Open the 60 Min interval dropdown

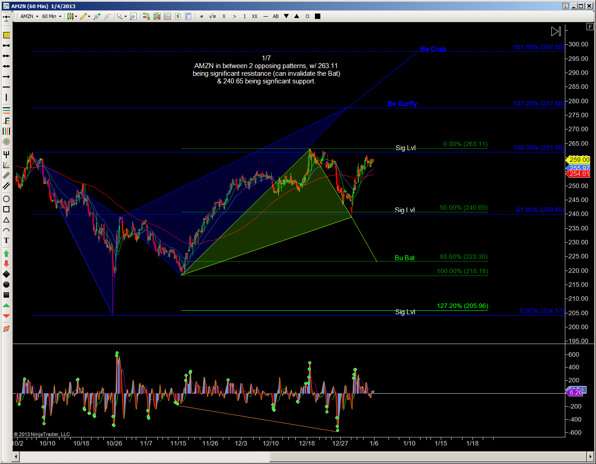click(51, 16)
